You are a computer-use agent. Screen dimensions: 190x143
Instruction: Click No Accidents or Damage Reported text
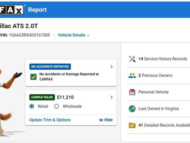coord(69,77)
